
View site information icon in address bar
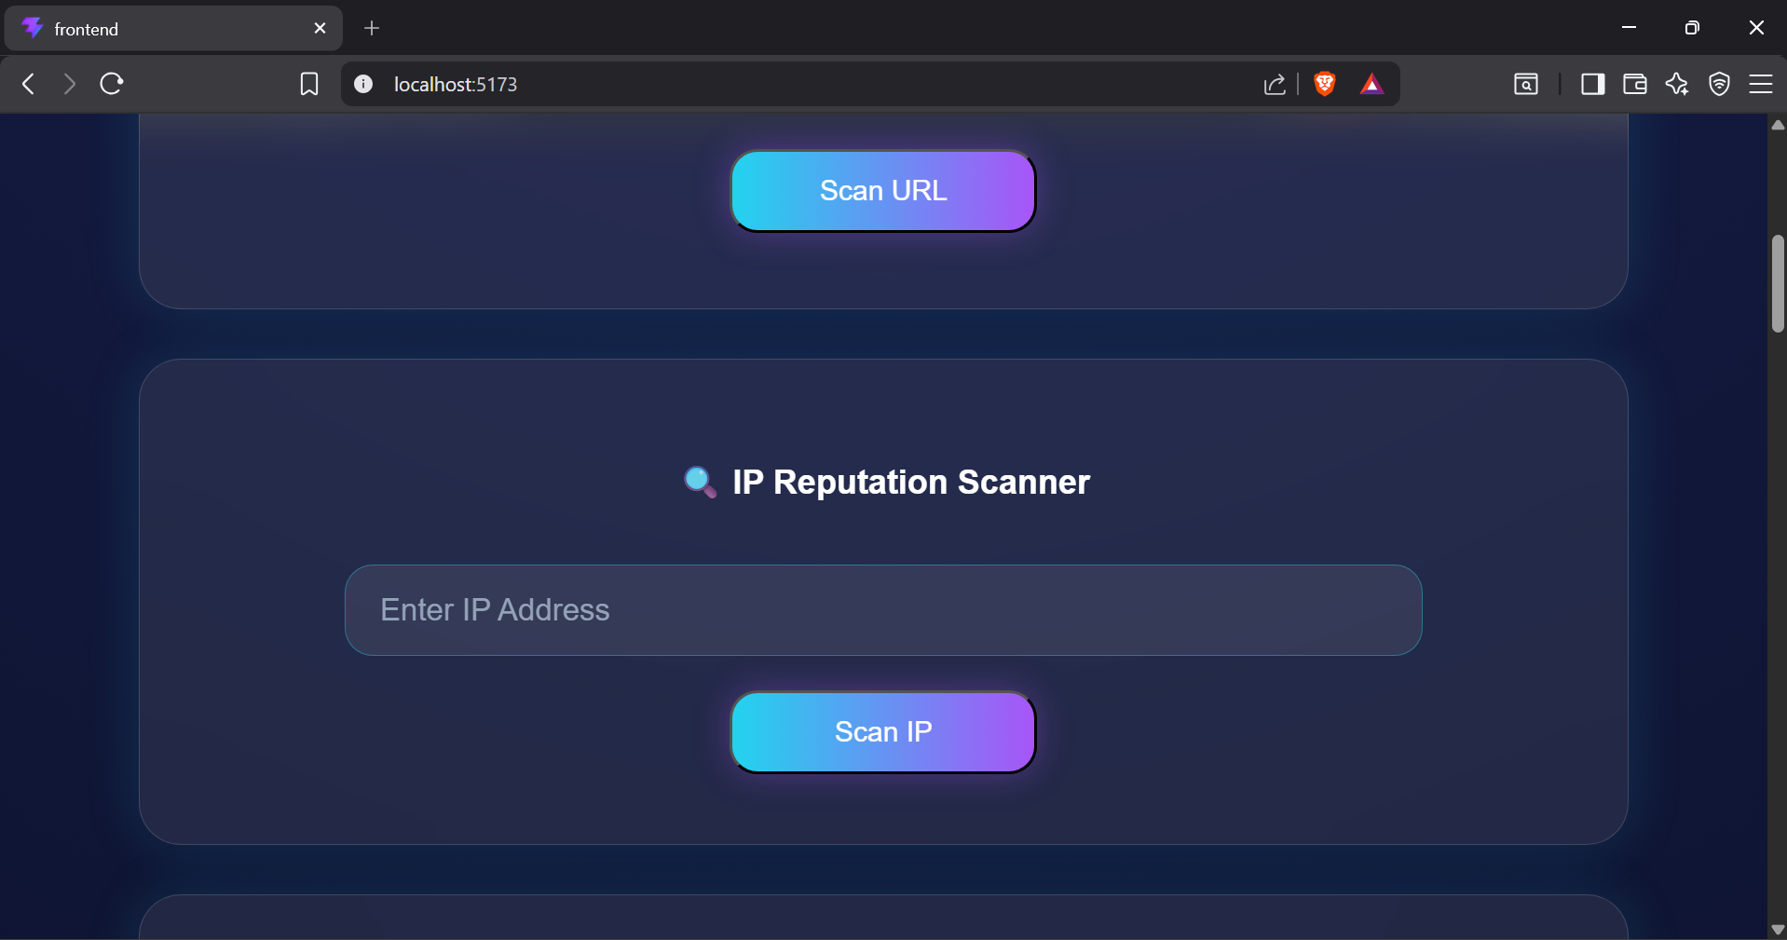coord(363,84)
